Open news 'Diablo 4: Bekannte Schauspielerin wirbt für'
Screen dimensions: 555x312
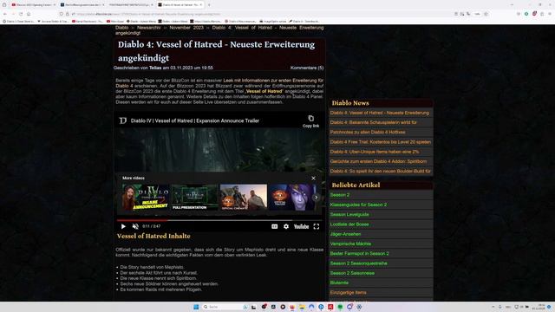tap(381, 122)
